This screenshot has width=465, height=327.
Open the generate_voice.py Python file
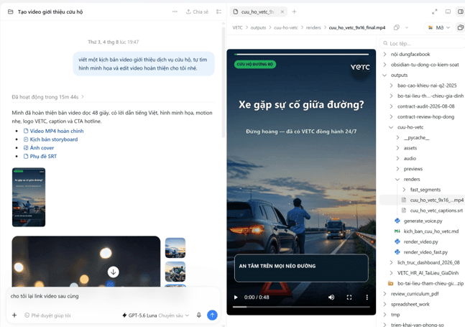pos(423,221)
